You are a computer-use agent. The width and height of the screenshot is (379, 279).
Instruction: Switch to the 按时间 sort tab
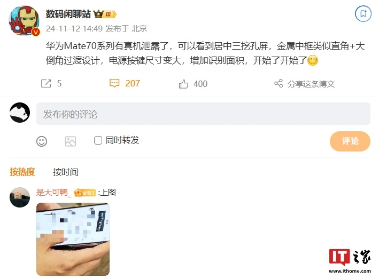pos(66,172)
